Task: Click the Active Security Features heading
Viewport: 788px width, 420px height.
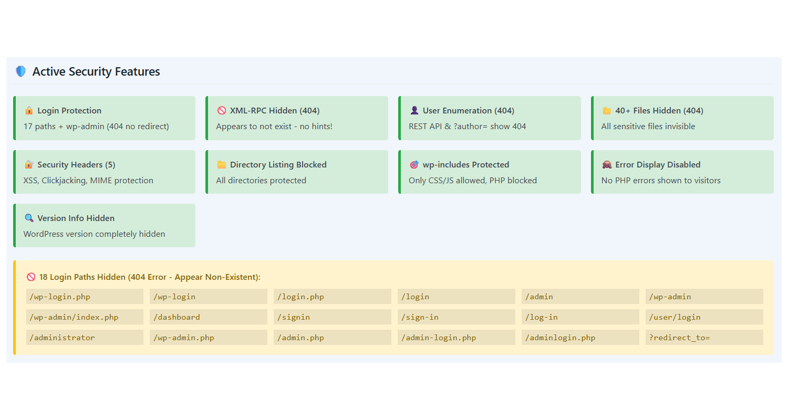Action: point(96,71)
